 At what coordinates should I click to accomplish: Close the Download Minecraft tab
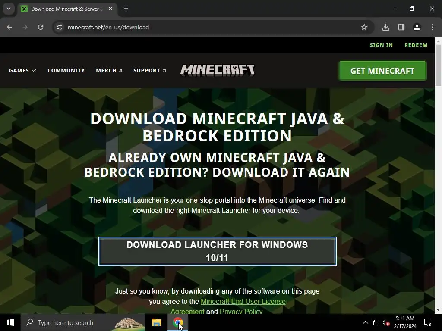coord(110,9)
